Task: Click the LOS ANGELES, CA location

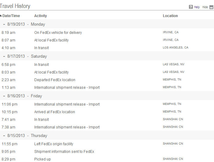Action: [x=175, y=48]
